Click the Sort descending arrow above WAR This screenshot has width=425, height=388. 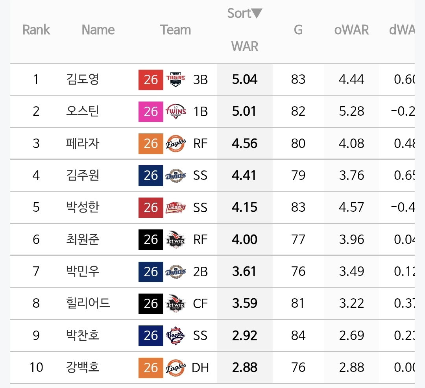(257, 13)
